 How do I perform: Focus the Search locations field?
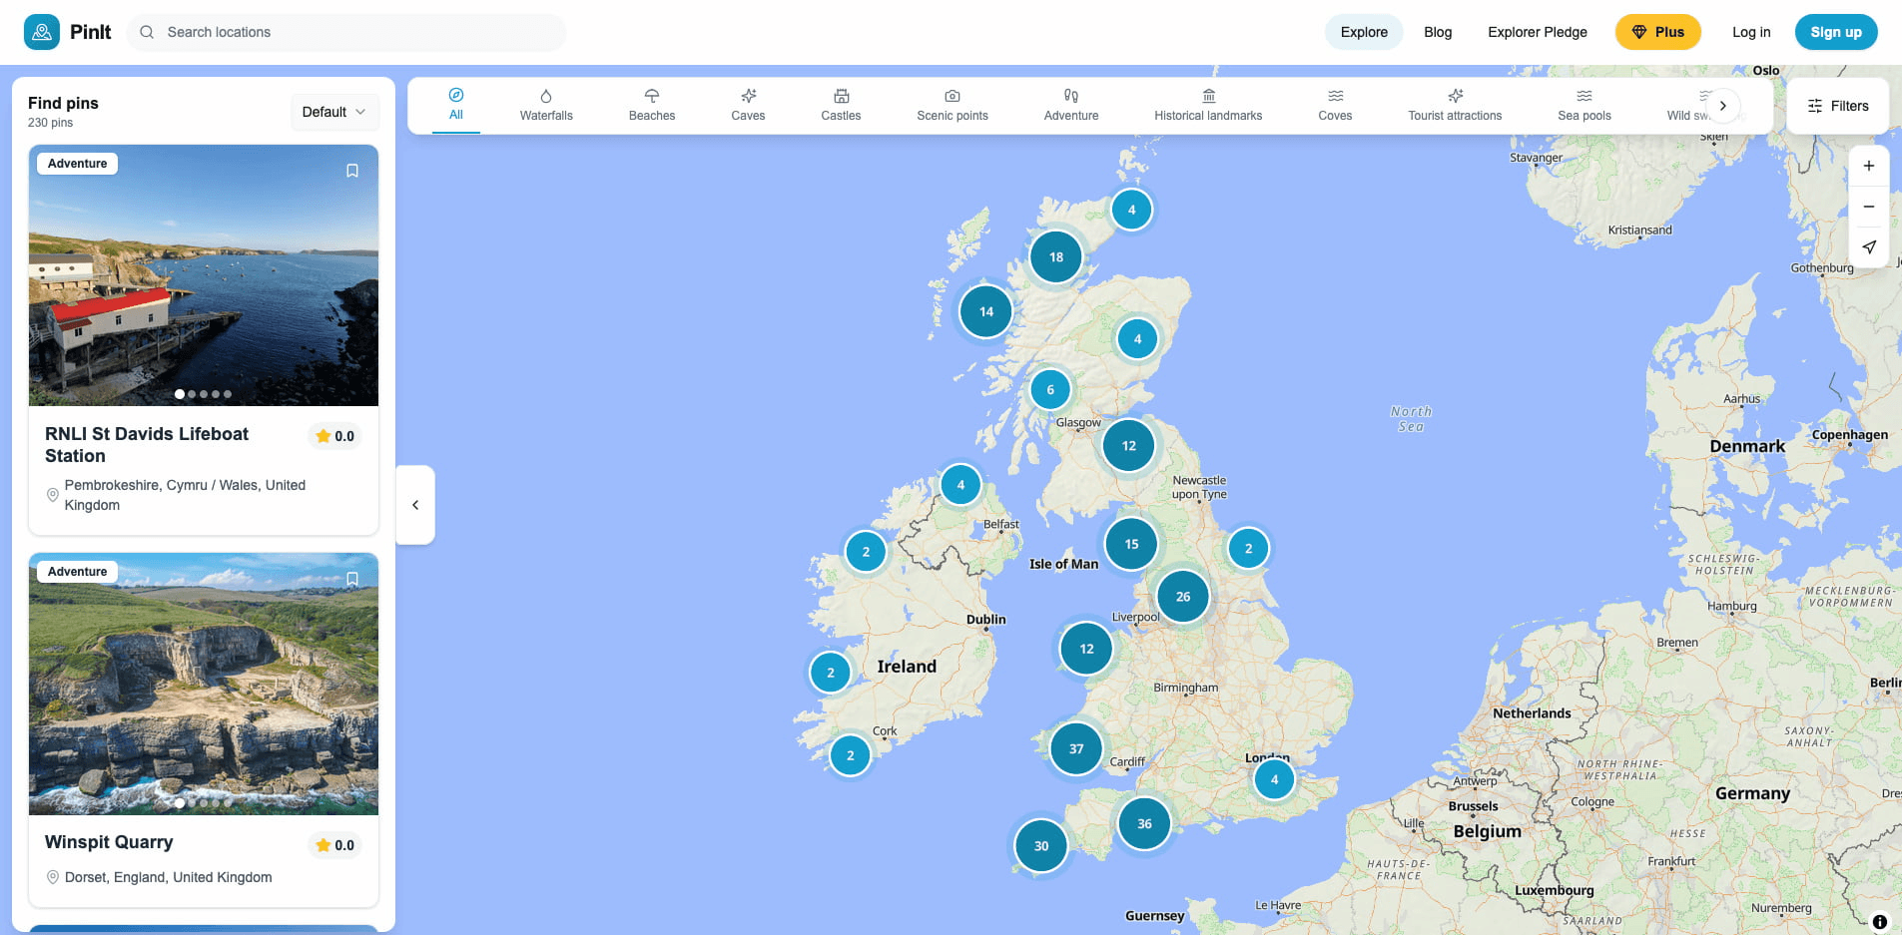pos(346,32)
